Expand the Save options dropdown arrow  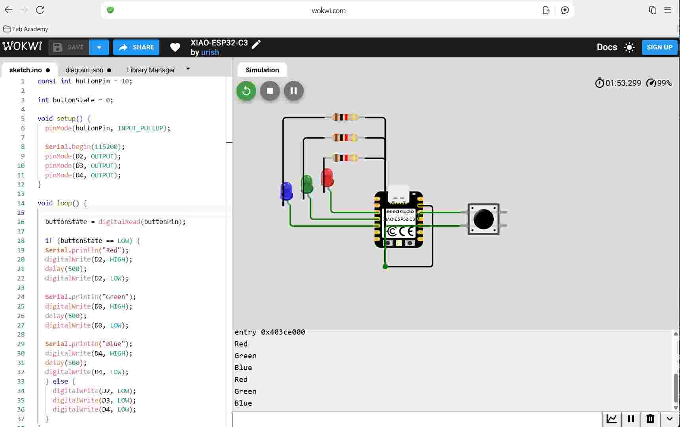click(99, 47)
